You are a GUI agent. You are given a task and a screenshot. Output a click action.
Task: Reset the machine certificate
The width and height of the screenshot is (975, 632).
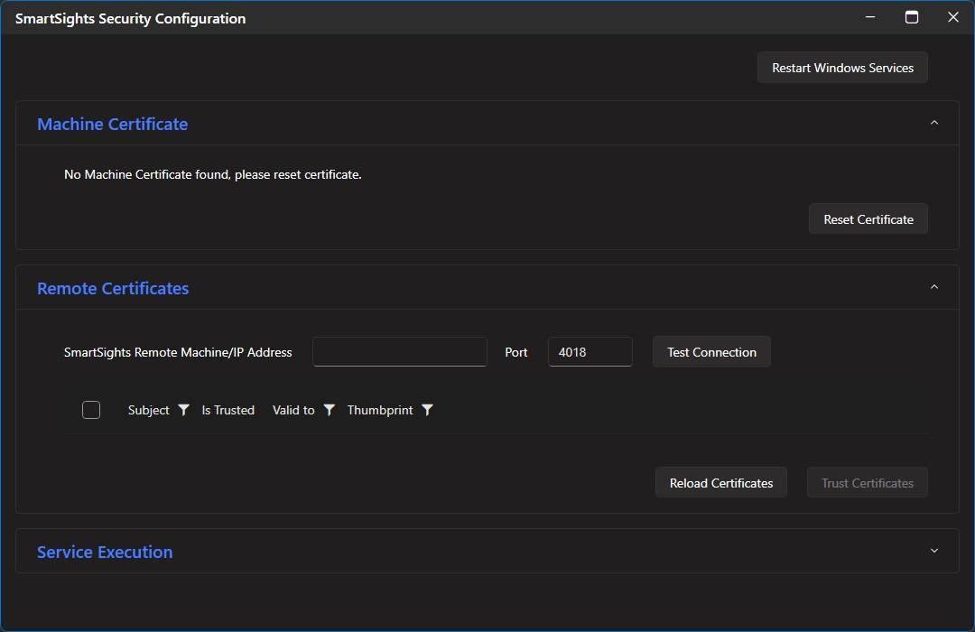point(868,219)
